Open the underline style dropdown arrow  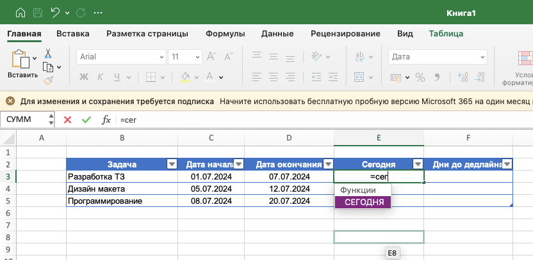click(129, 78)
